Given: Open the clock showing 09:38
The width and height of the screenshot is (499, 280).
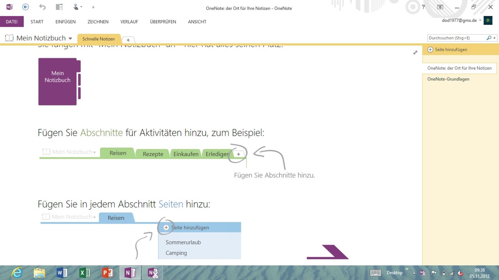Looking at the screenshot, I should (x=479, y=273).
